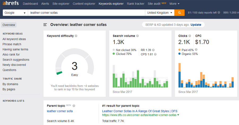This screenshot has width=239, height=125.
Task: Open Dashboard in top navigation
Action: coord(30,4)
